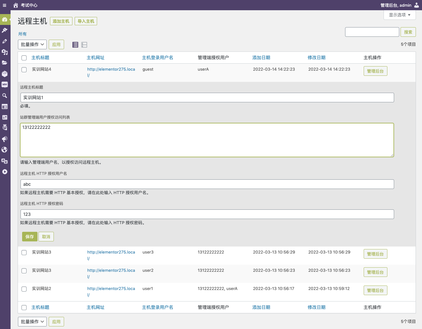This screenshot has width=422, height=329.
Task: Open the 管理后台, admin account menu
Action: coord(396,5)
